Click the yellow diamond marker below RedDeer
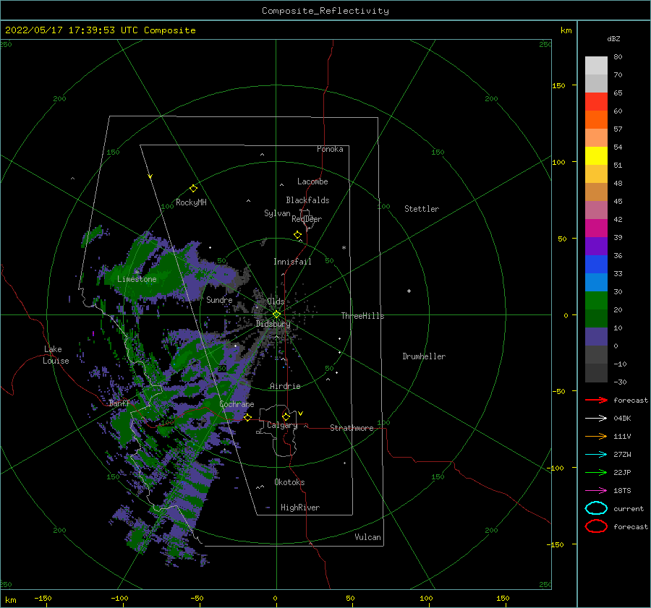The image size is (651, 608). pos(298,234)
